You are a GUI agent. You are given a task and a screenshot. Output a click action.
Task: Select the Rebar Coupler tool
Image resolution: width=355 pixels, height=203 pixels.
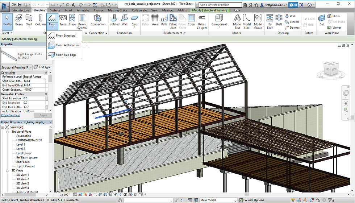202,22
